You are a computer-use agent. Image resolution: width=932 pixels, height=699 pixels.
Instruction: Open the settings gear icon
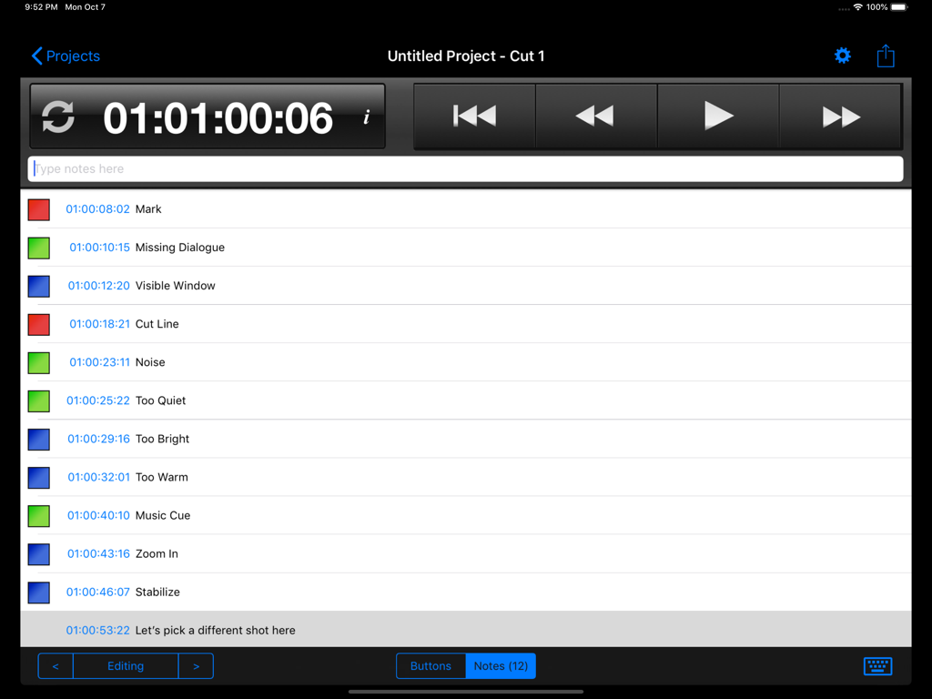click(842, 56)
